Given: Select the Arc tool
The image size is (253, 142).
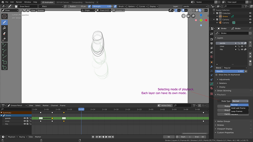Looking at the screenshot, I should coord(4,51).
